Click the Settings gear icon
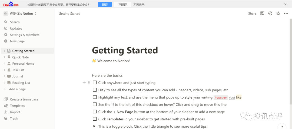Viewport: 292px width, 129px height. (6, 35)
